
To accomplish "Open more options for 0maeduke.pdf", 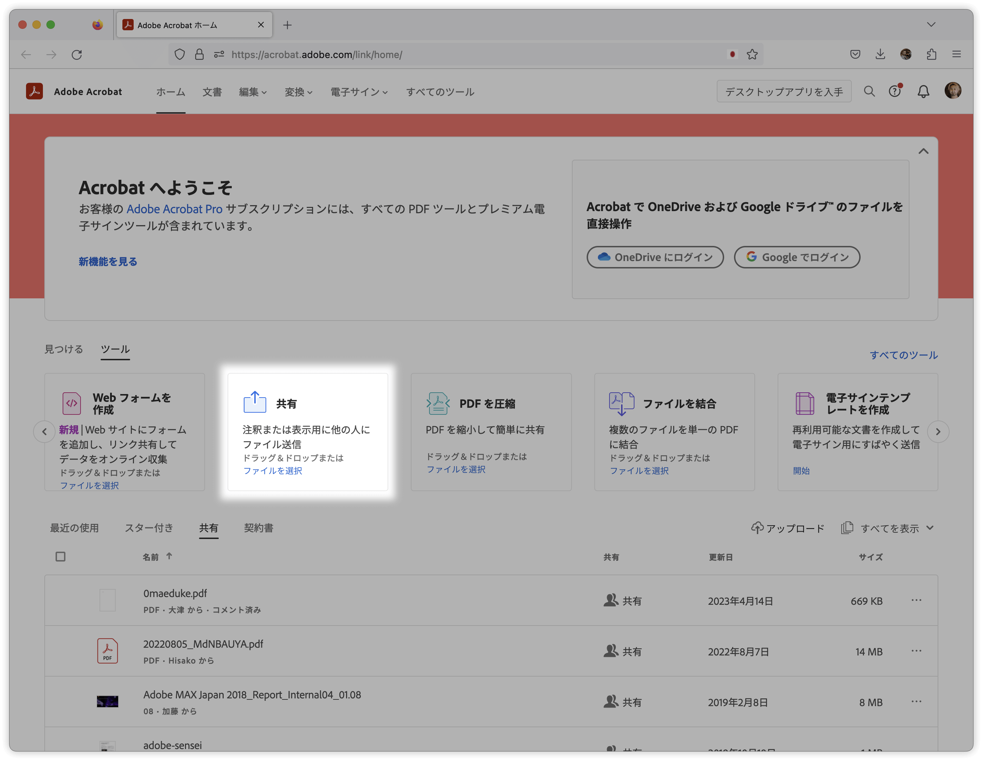I will click(x=917, y=600).
